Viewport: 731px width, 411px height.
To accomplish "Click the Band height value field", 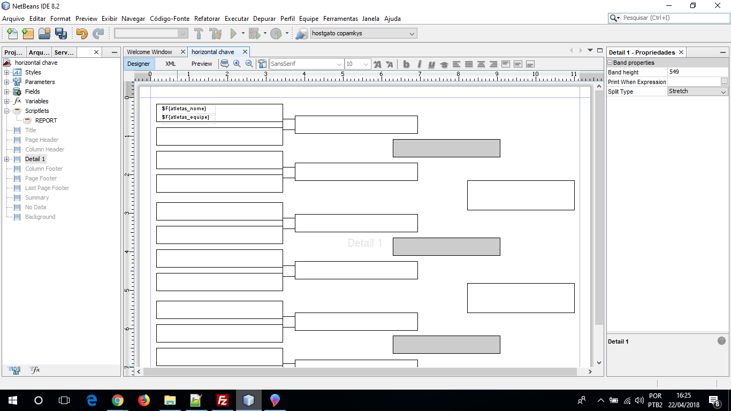I will tap(698, 72).
